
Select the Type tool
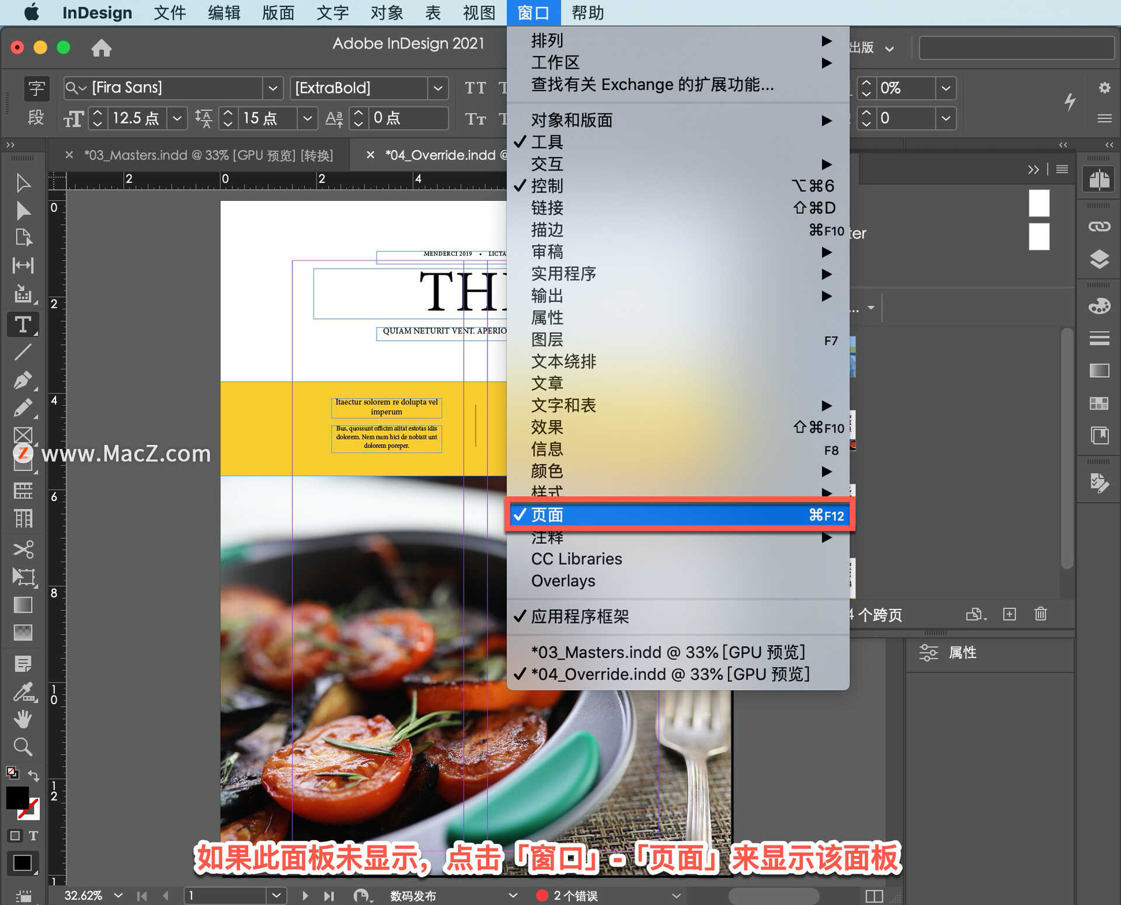click(23, 324)
